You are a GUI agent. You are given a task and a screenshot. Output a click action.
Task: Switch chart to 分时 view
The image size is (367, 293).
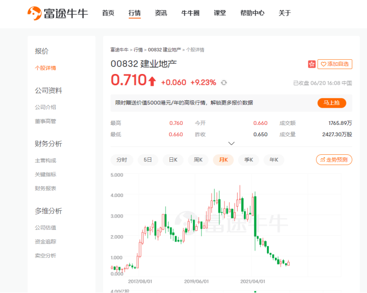[122, 160]
